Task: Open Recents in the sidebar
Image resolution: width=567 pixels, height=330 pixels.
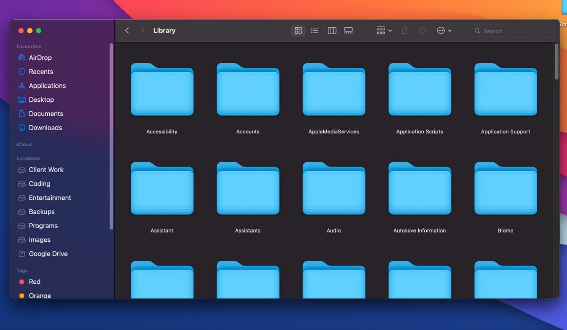Action: tap(41, 72)
